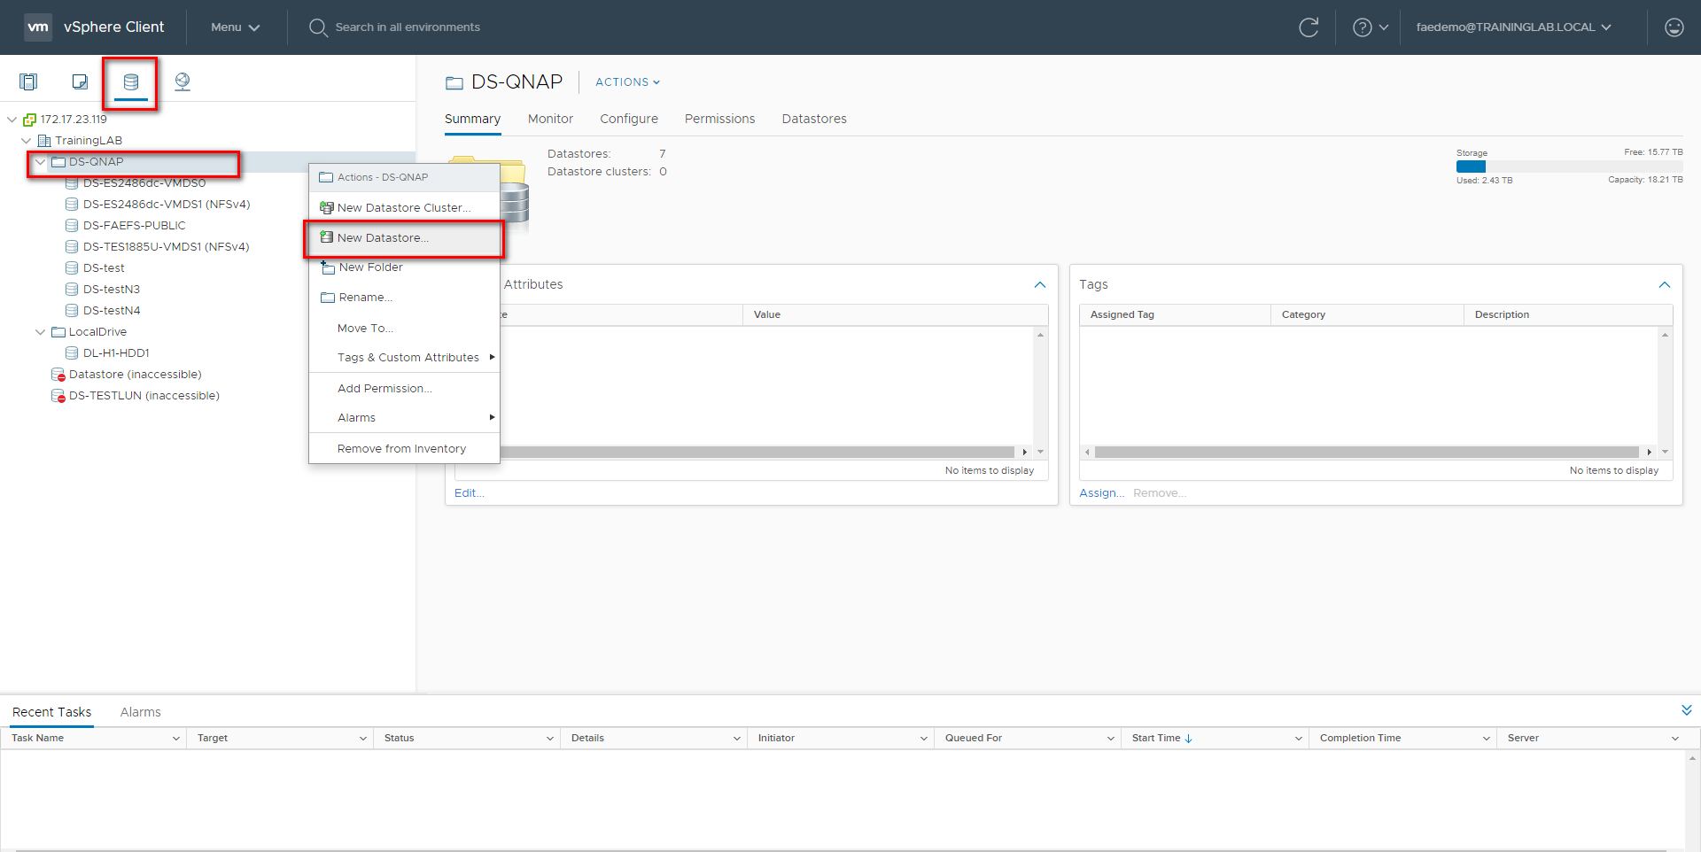Switch to the Alarms tab at bottom

point(140,712)
